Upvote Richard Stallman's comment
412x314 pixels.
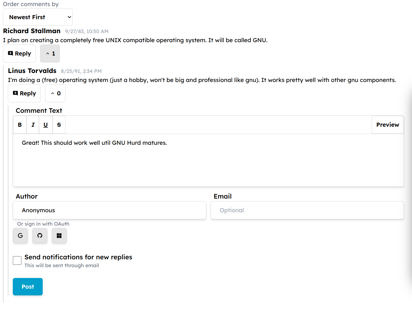[50, 53]
